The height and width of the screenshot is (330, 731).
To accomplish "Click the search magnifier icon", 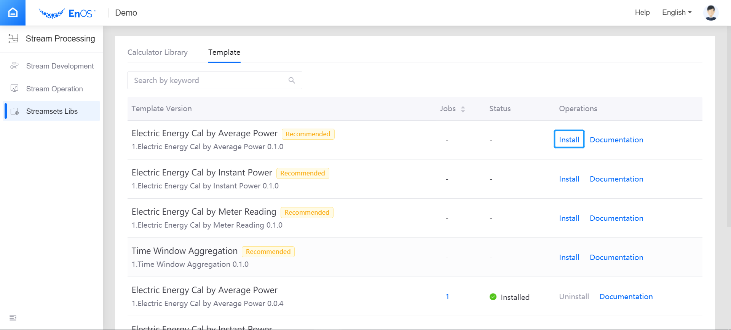I will [x=292, y=80].
